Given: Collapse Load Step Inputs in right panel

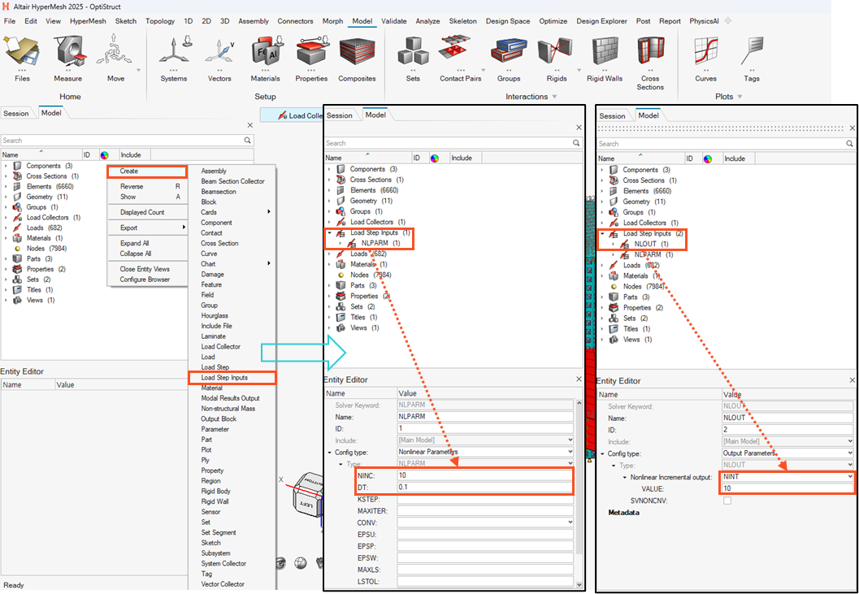Looking at the screenshot, I should click(x=602, y=233).
